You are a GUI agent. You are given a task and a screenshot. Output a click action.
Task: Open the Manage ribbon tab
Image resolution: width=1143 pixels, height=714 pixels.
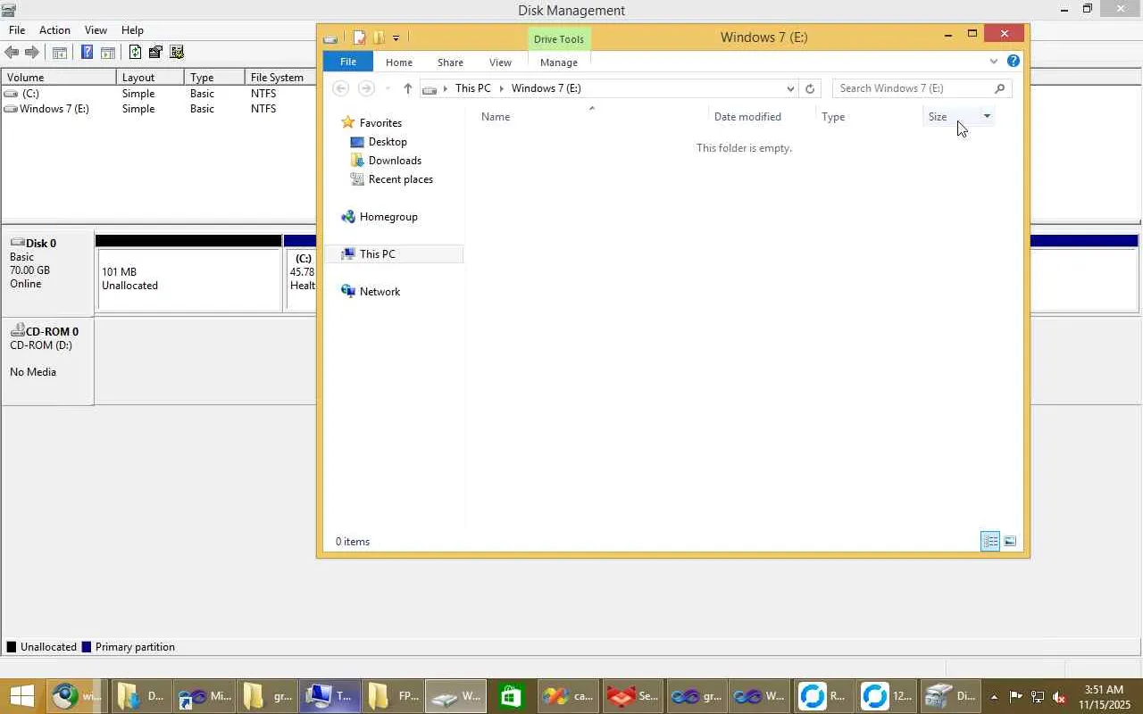tap(559, 62)
